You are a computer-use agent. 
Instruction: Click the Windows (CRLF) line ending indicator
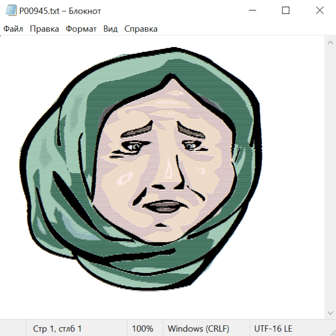(198, 329)
